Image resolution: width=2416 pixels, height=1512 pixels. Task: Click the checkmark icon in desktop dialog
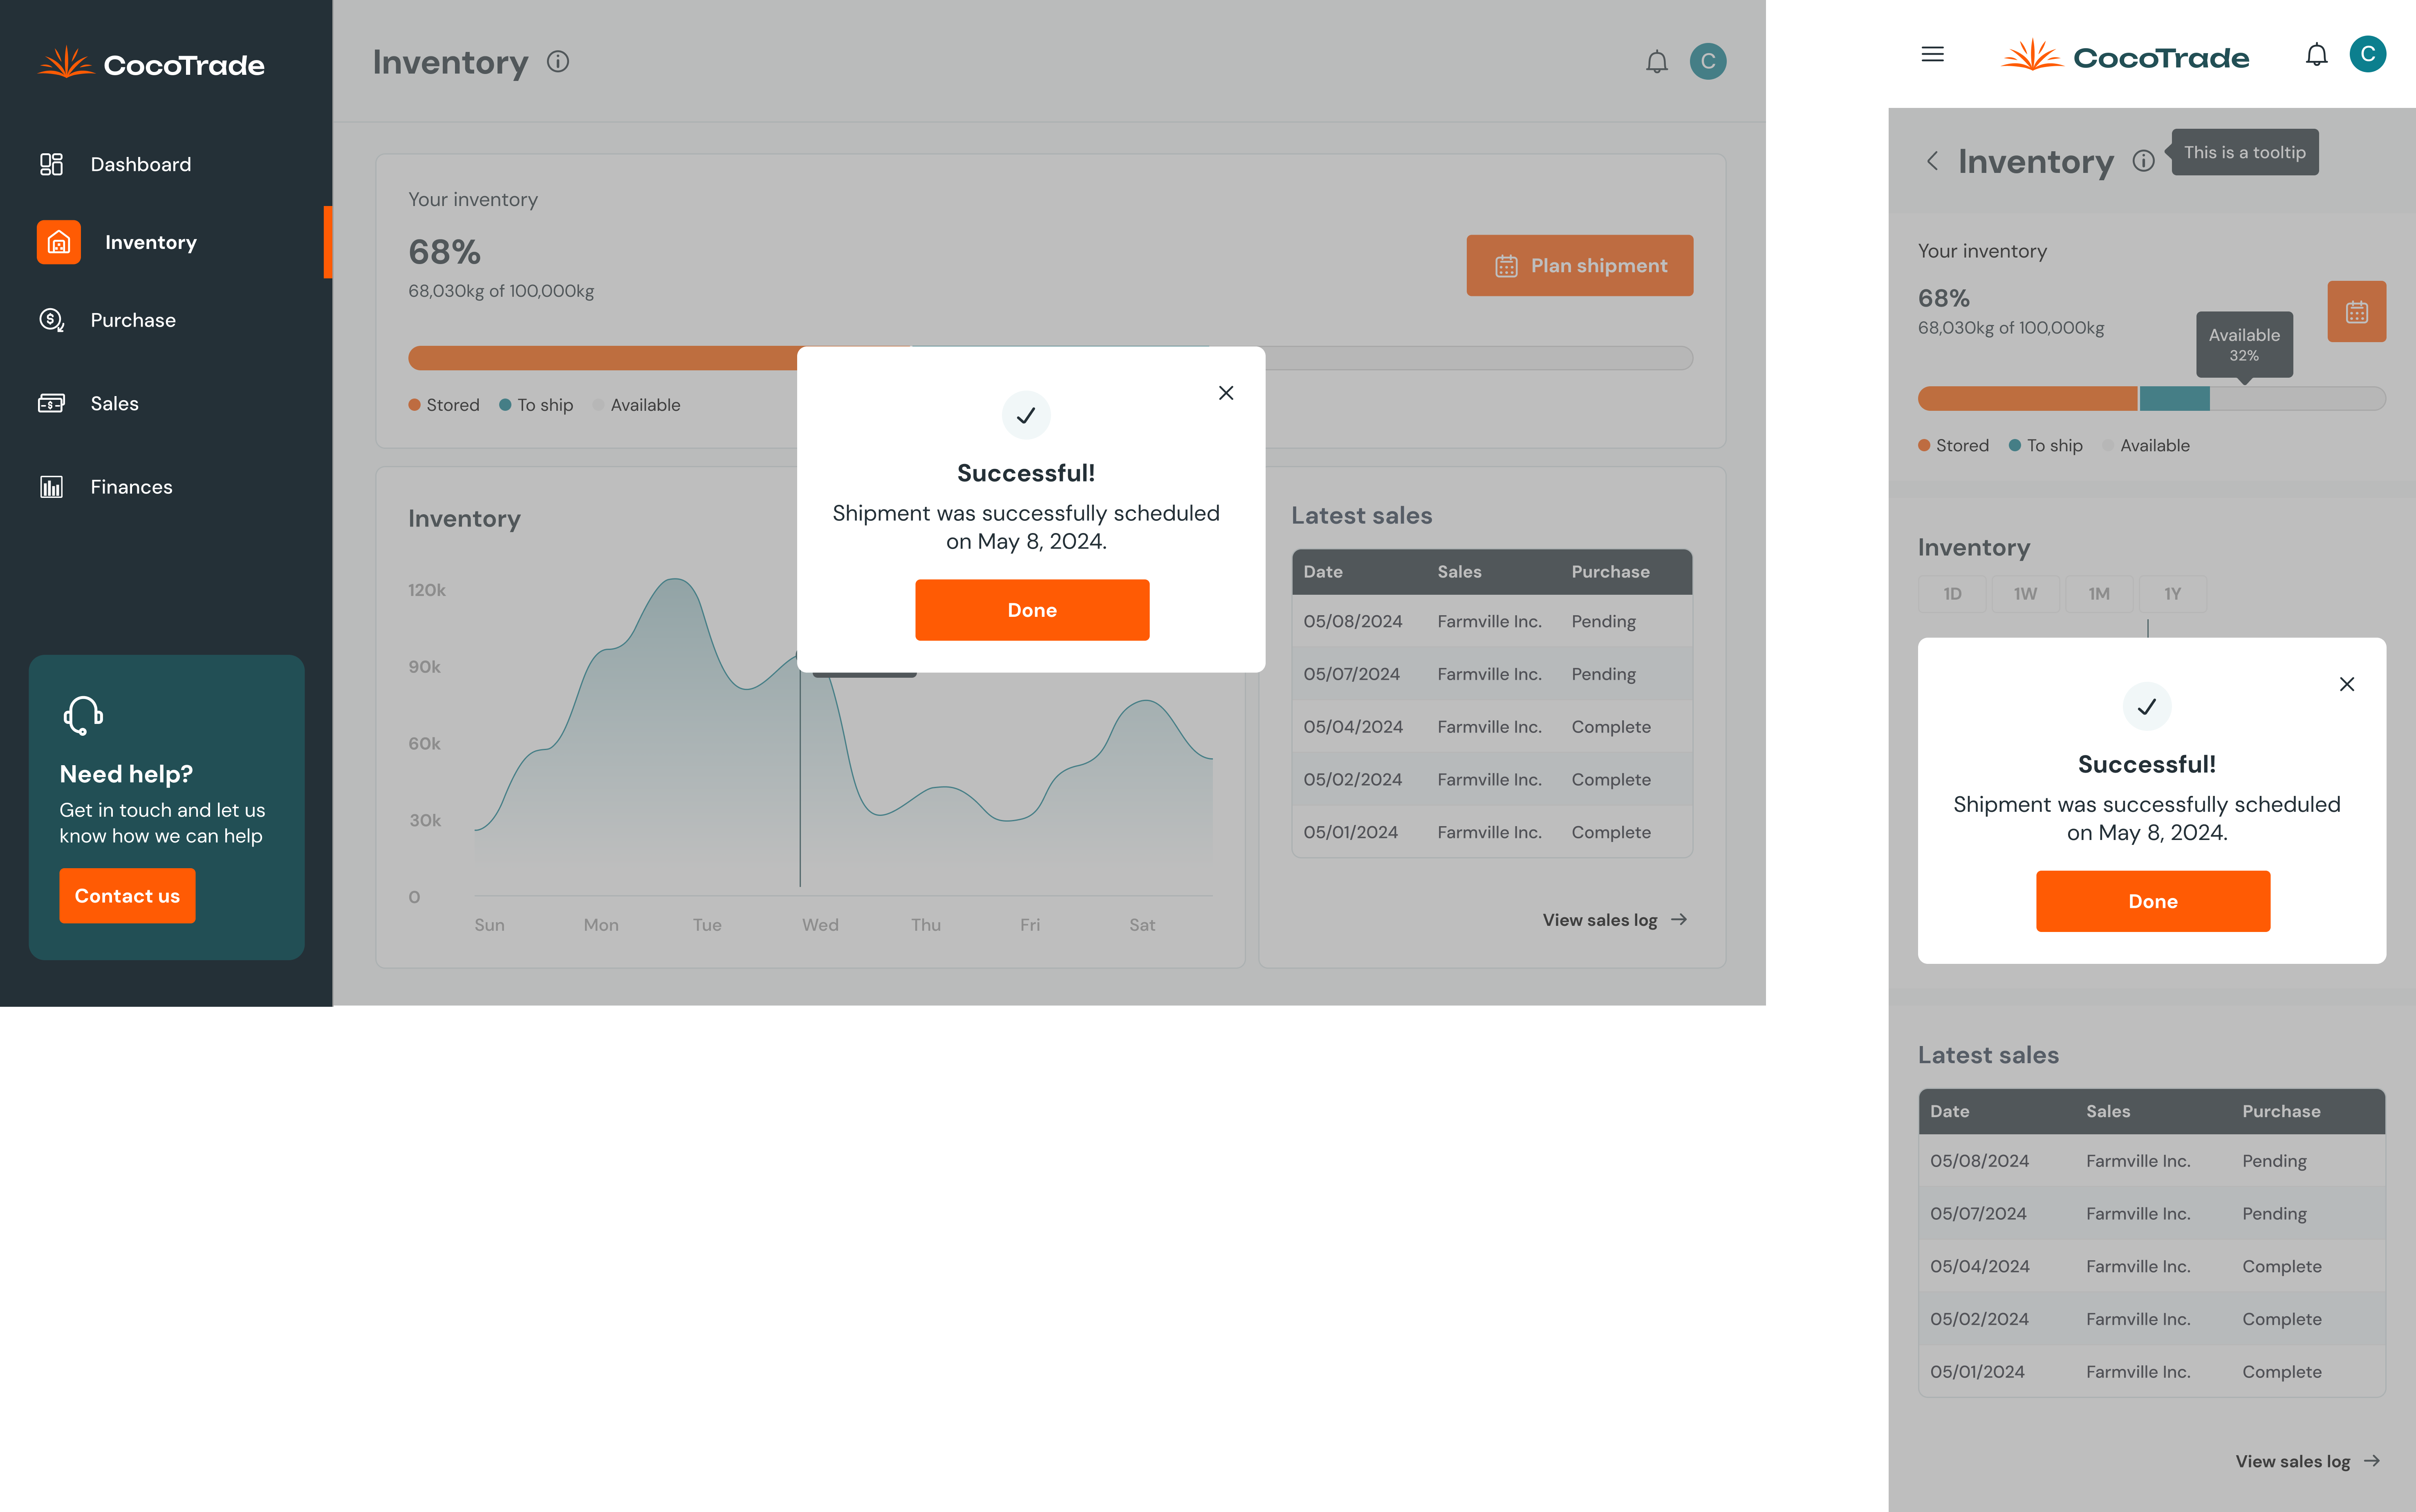1026,415
